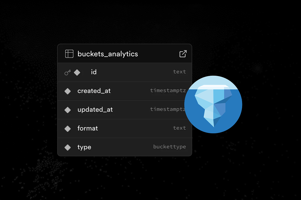Click the buckets_analytics table title
This screenshot has height=200, width=301.
pyautogui.click(x=108, y=54)
